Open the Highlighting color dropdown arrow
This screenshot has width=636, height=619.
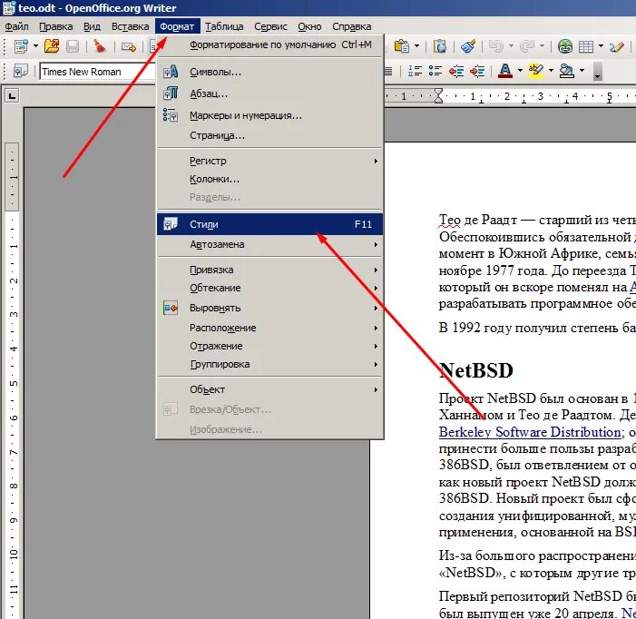tap(551, 71)
